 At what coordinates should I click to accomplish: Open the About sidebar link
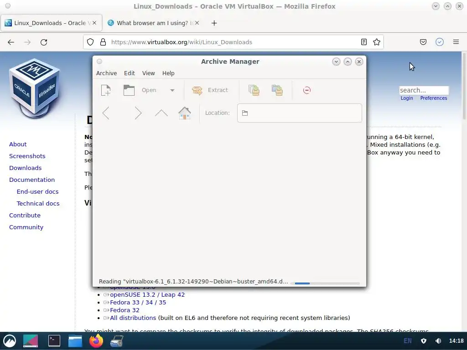point(18,144)
